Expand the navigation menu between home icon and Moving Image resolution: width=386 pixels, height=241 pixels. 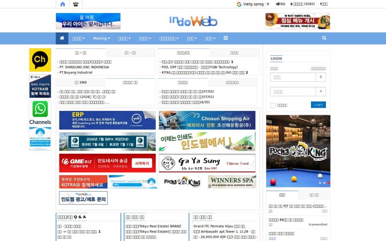(x=78, y=39)
